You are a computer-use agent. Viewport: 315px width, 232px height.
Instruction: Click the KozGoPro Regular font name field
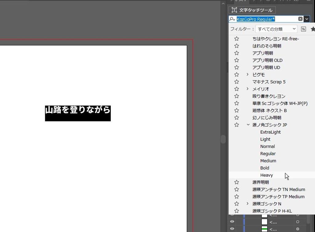[266, 19]
